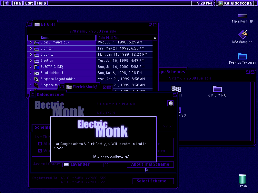The height and width of the screenshot is (193, 258).
Task: Open the Apple menu
Action: tap(7, 3)
